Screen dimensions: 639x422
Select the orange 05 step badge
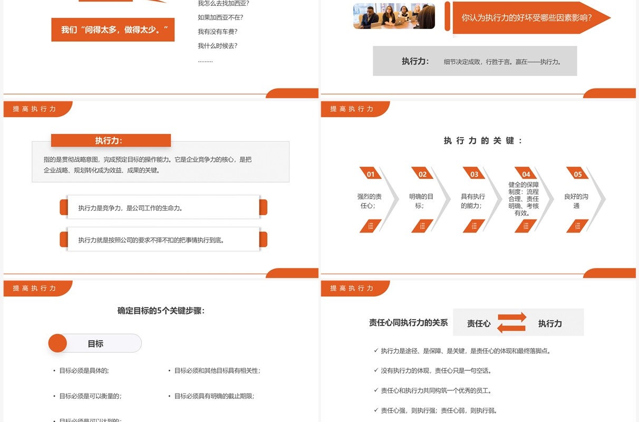coord(577,174)
